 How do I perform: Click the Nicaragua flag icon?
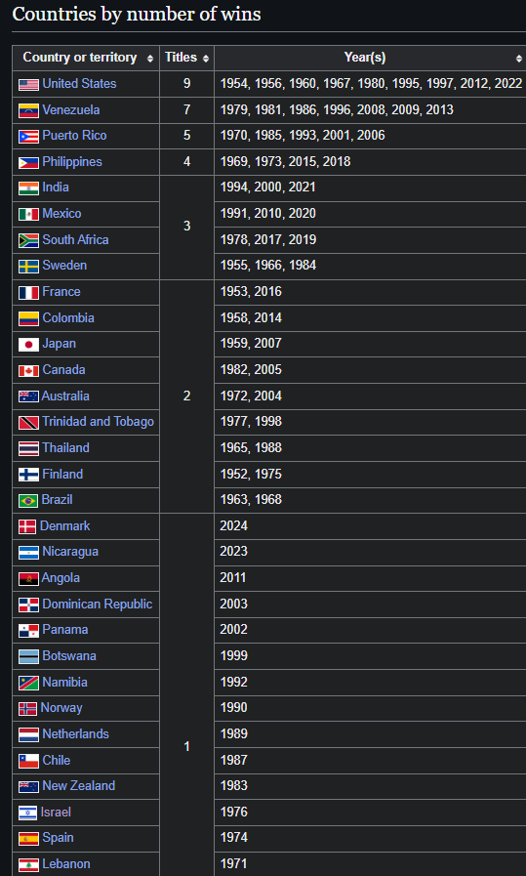click(x=28, y=553)
